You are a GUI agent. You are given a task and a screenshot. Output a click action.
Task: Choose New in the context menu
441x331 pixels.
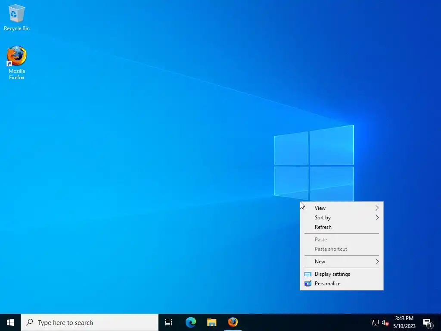(342, 262)
